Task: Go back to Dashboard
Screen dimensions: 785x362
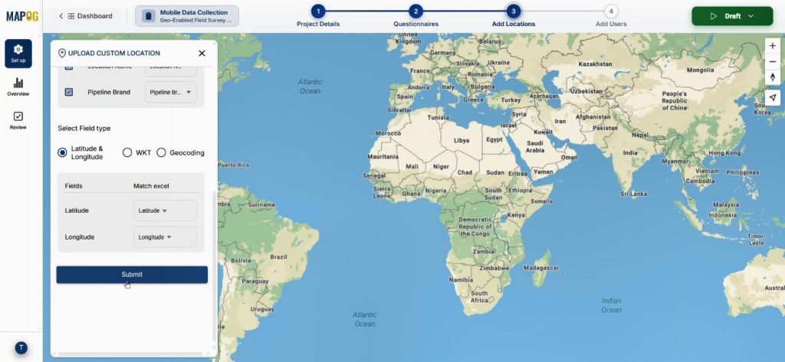Action: [86, 16]
